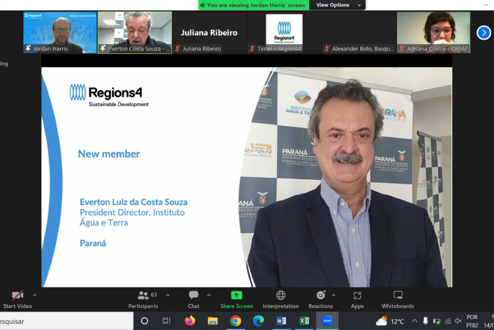Click the Timer - Regions4 participant tile
This screenshot has width=494, height=330.
point(284,32)
